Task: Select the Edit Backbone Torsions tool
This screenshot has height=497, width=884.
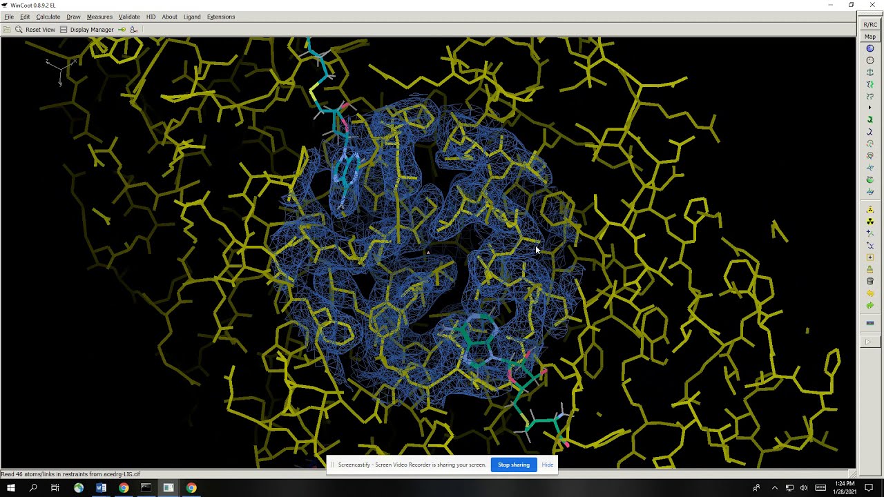Action: [870, 191]
